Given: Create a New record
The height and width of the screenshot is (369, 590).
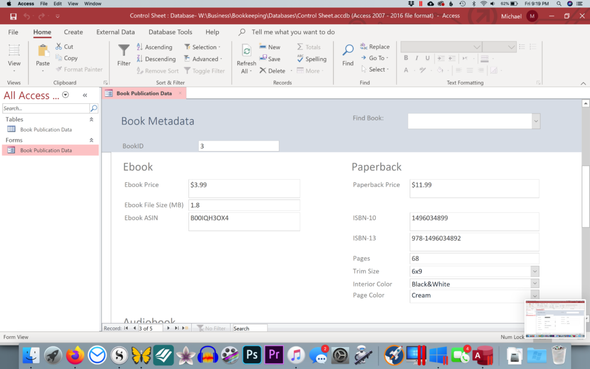Looking at the screenshot, I should pos(270,47).
